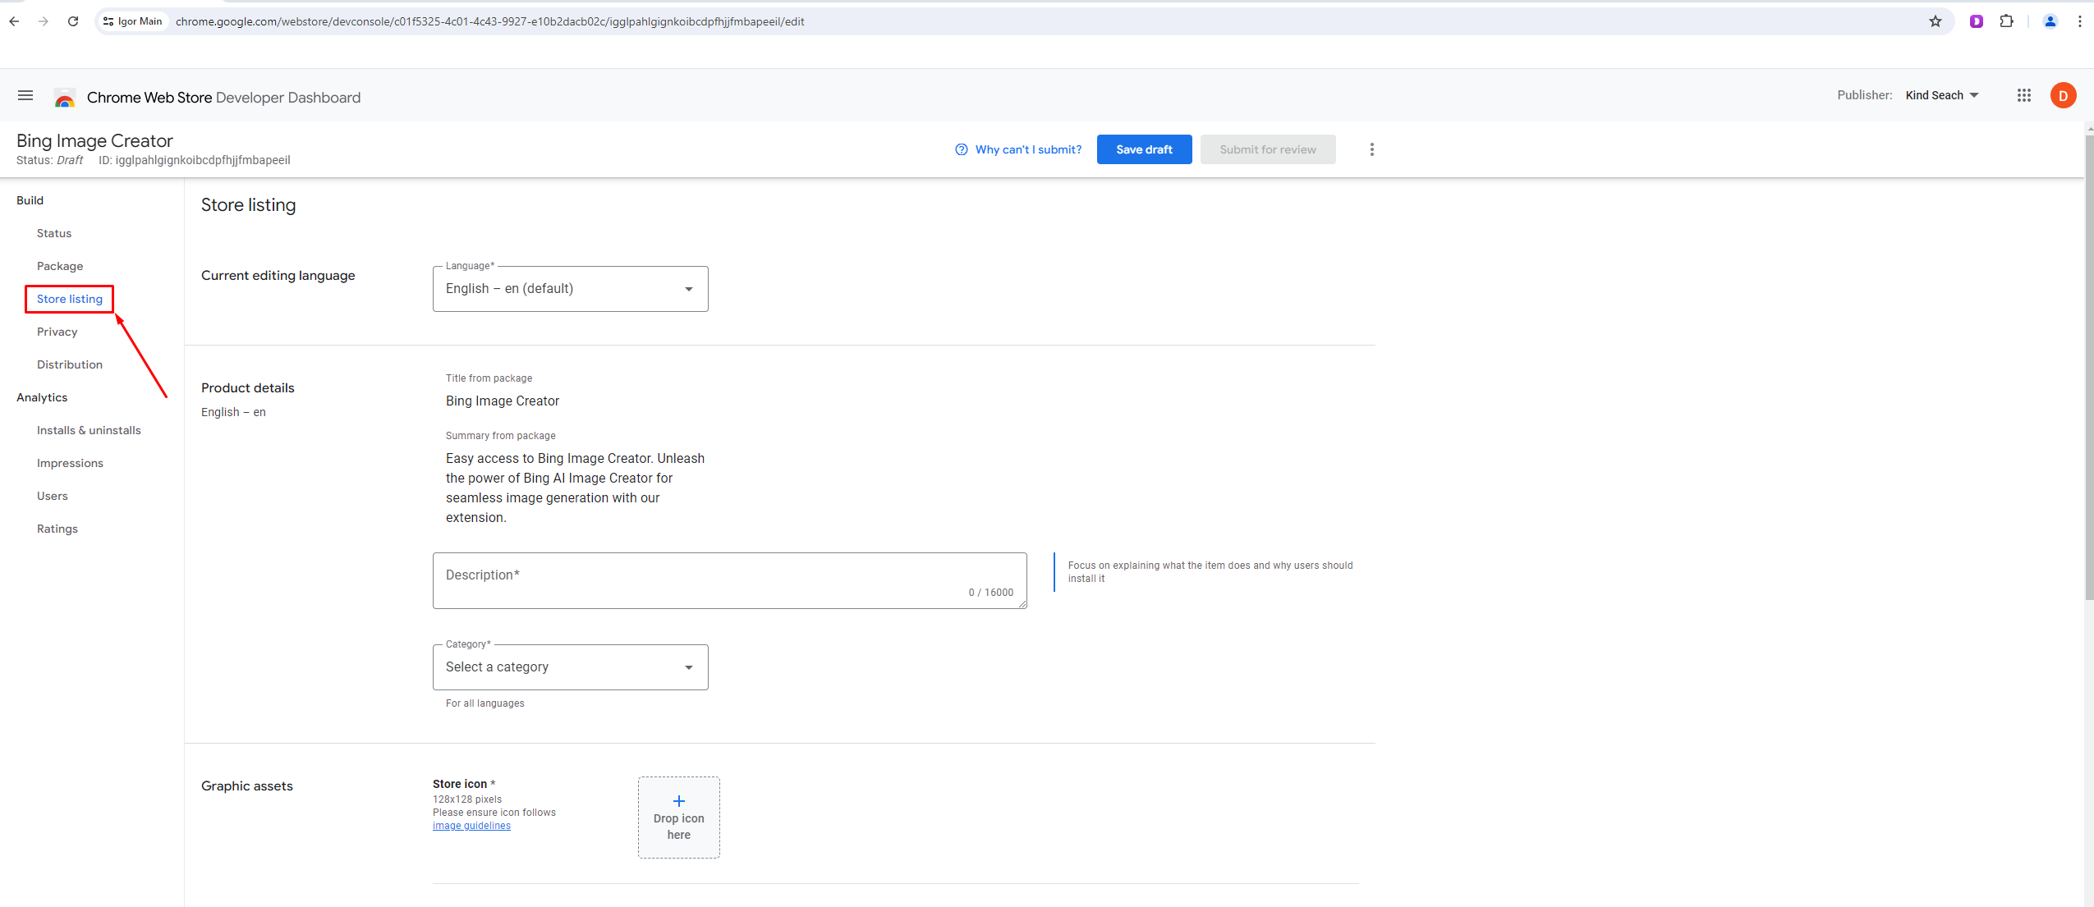Expand the Kind Seach publisher dropdown
Image resolution: width=2094 pixels, height=907 pixels.
click(x=1941, y=96)
